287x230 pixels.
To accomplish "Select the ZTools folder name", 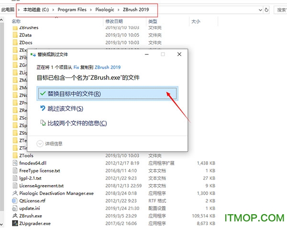I will click(x=26, y=156).
